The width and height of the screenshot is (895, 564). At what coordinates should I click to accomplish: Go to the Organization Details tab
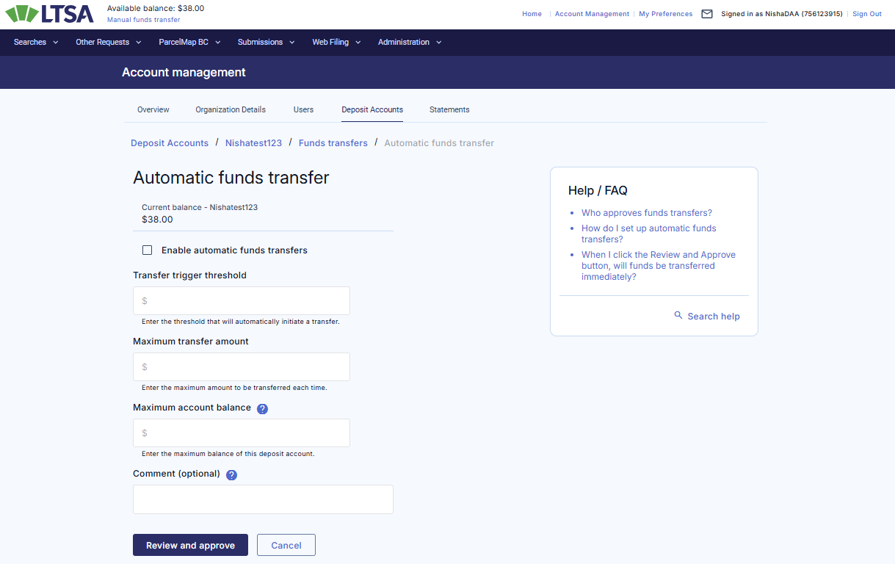(x=231, y=109)
